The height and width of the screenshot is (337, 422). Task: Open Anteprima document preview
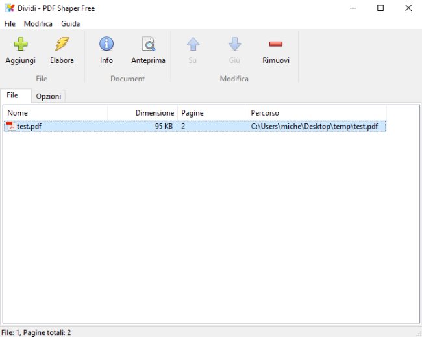coord(148,44)
